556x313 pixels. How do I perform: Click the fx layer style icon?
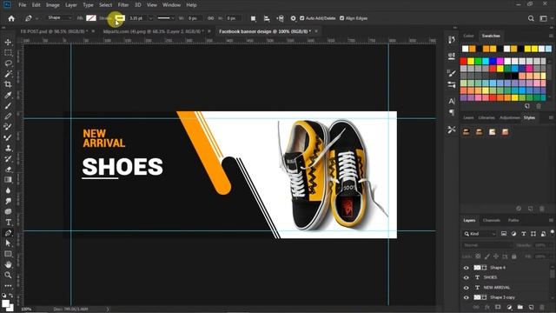pos(486,307)
